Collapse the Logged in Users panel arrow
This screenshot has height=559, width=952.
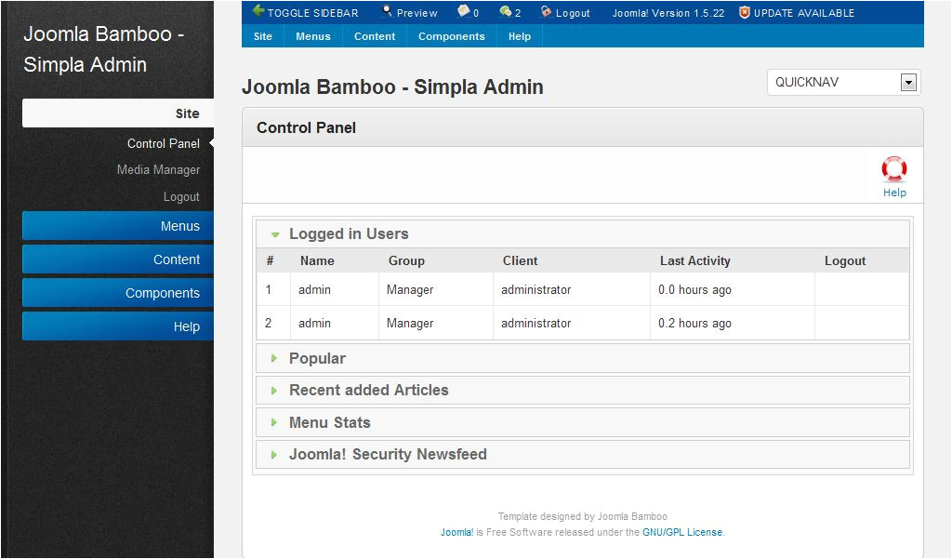pyautogui.click(x=275, y=234)
